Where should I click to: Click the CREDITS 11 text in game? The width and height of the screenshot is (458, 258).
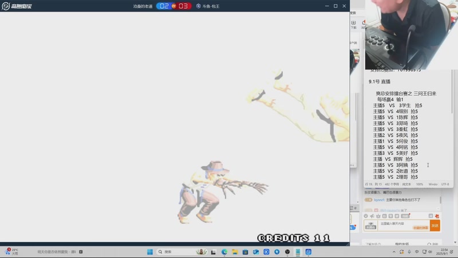(x=294, y=238)
